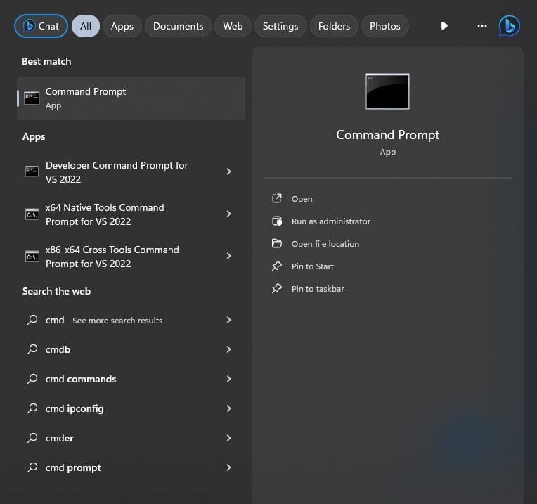This screenshot has height=504, width=537.
Task: Search the web for cmd commands
Action: click(81, 379)
